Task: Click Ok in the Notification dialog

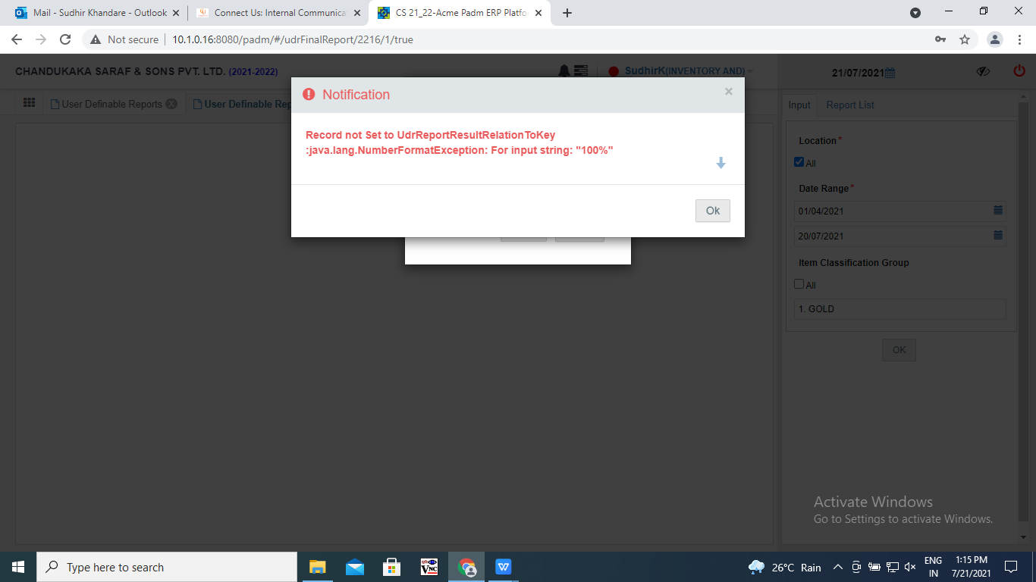Action: click(x=712, y=211)
